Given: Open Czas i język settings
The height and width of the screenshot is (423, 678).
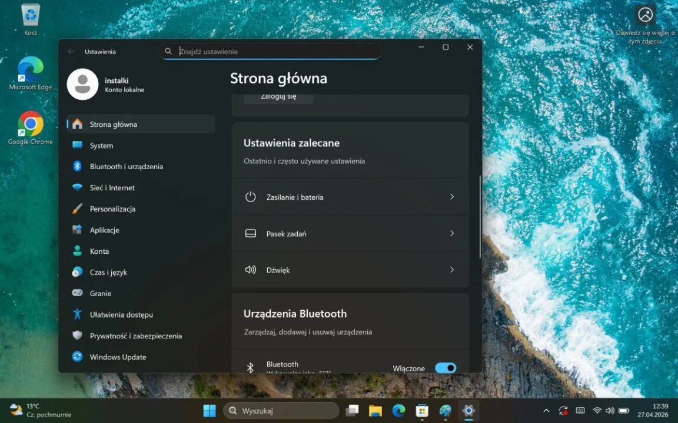Looking at the screenshot, I should pyautogui.click(x=108, y=273).
